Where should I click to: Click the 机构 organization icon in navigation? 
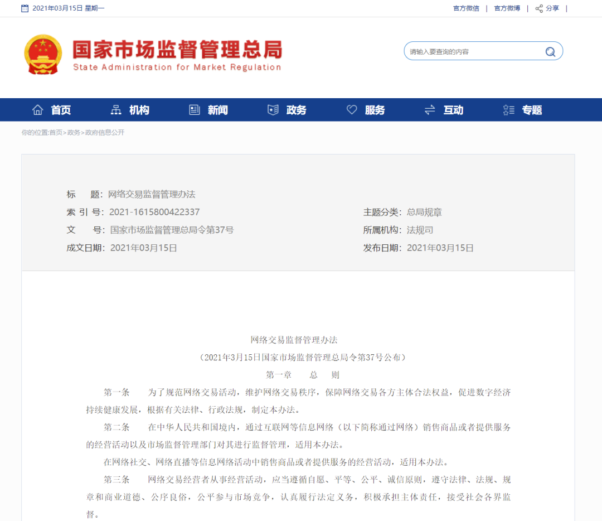point(115,110)
